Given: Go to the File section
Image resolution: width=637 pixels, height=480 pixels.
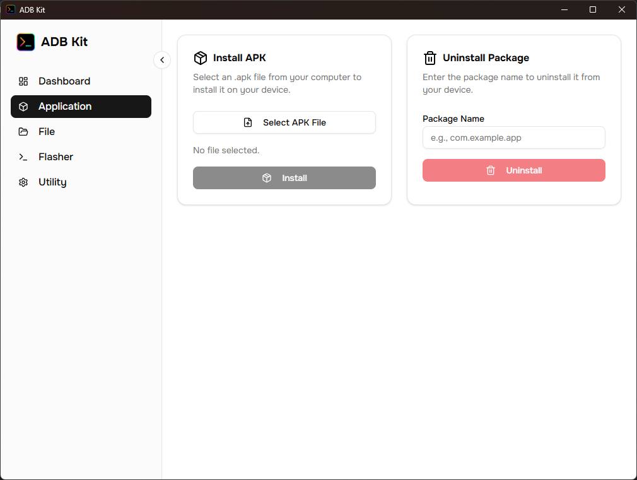Looking at the screenshot, I should [81, 132].
